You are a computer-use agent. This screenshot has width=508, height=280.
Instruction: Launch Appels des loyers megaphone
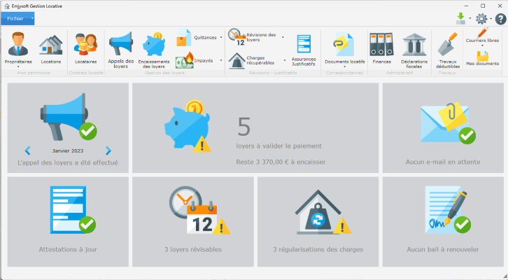click(121, 49)
